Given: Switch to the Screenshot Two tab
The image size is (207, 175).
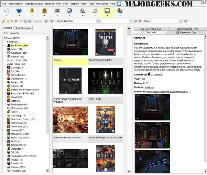Looking at the screenshot, I should click(x=151, y=29).
